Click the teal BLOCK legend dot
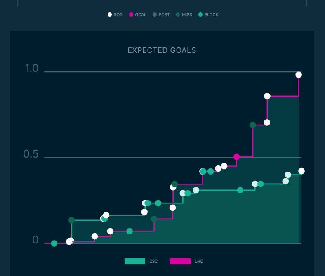Image resolution: width=325 pixels, height=276 pixels. [200, 14]
